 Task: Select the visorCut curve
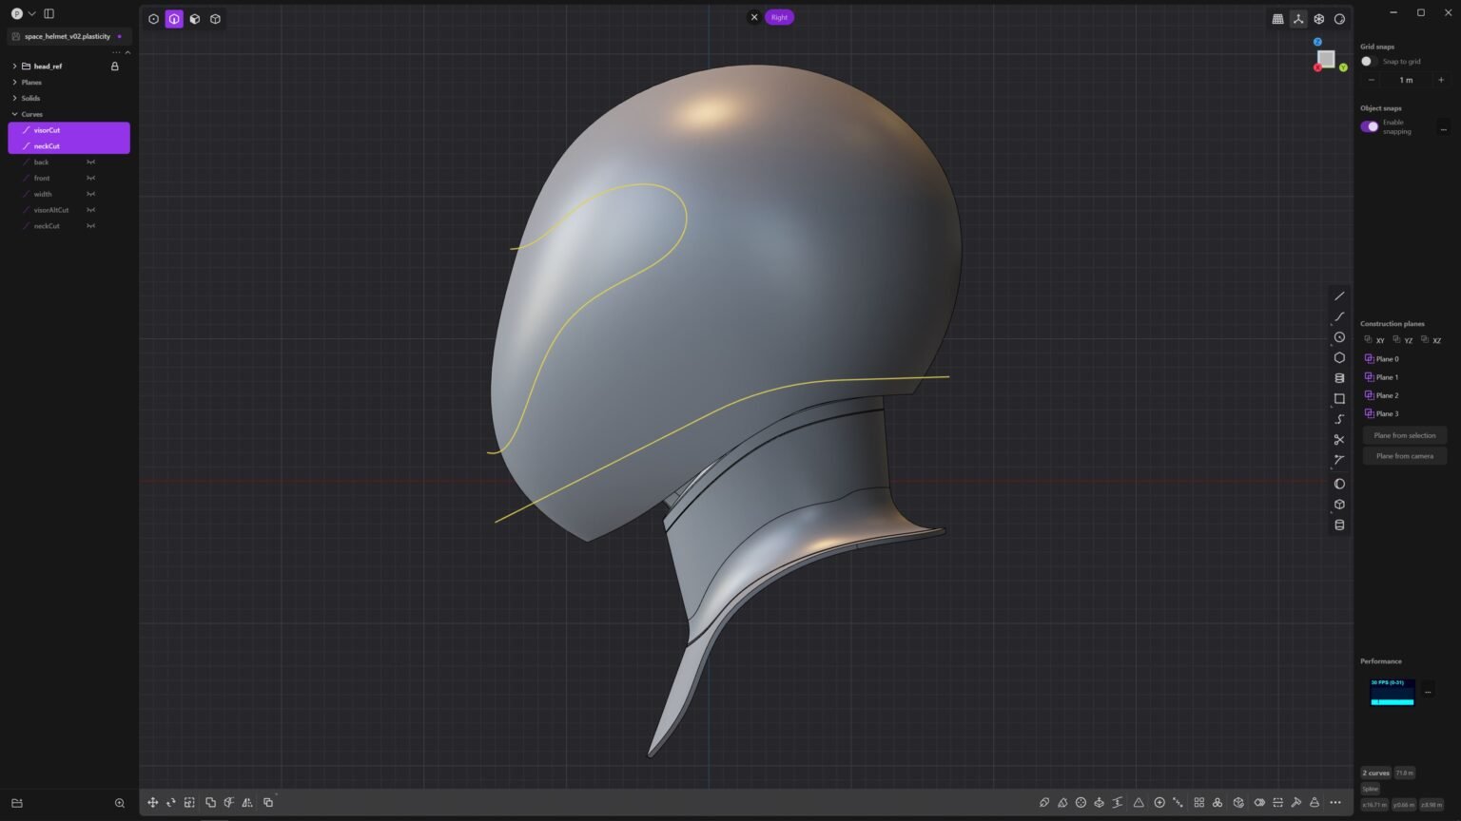tap(68, 130)
